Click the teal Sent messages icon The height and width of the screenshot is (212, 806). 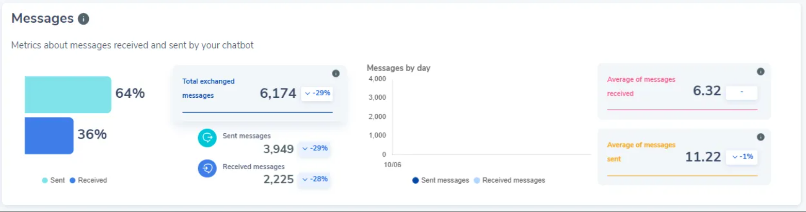pyautogui.click(x=207, y=137)
